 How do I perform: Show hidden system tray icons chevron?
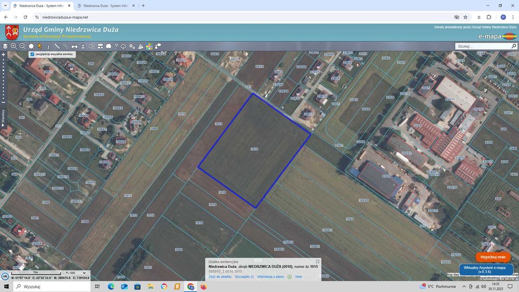pos(463,286)
